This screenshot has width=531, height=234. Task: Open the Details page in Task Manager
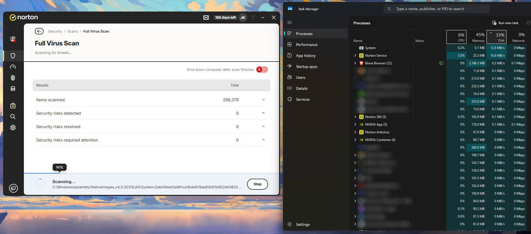click(316, 88)
